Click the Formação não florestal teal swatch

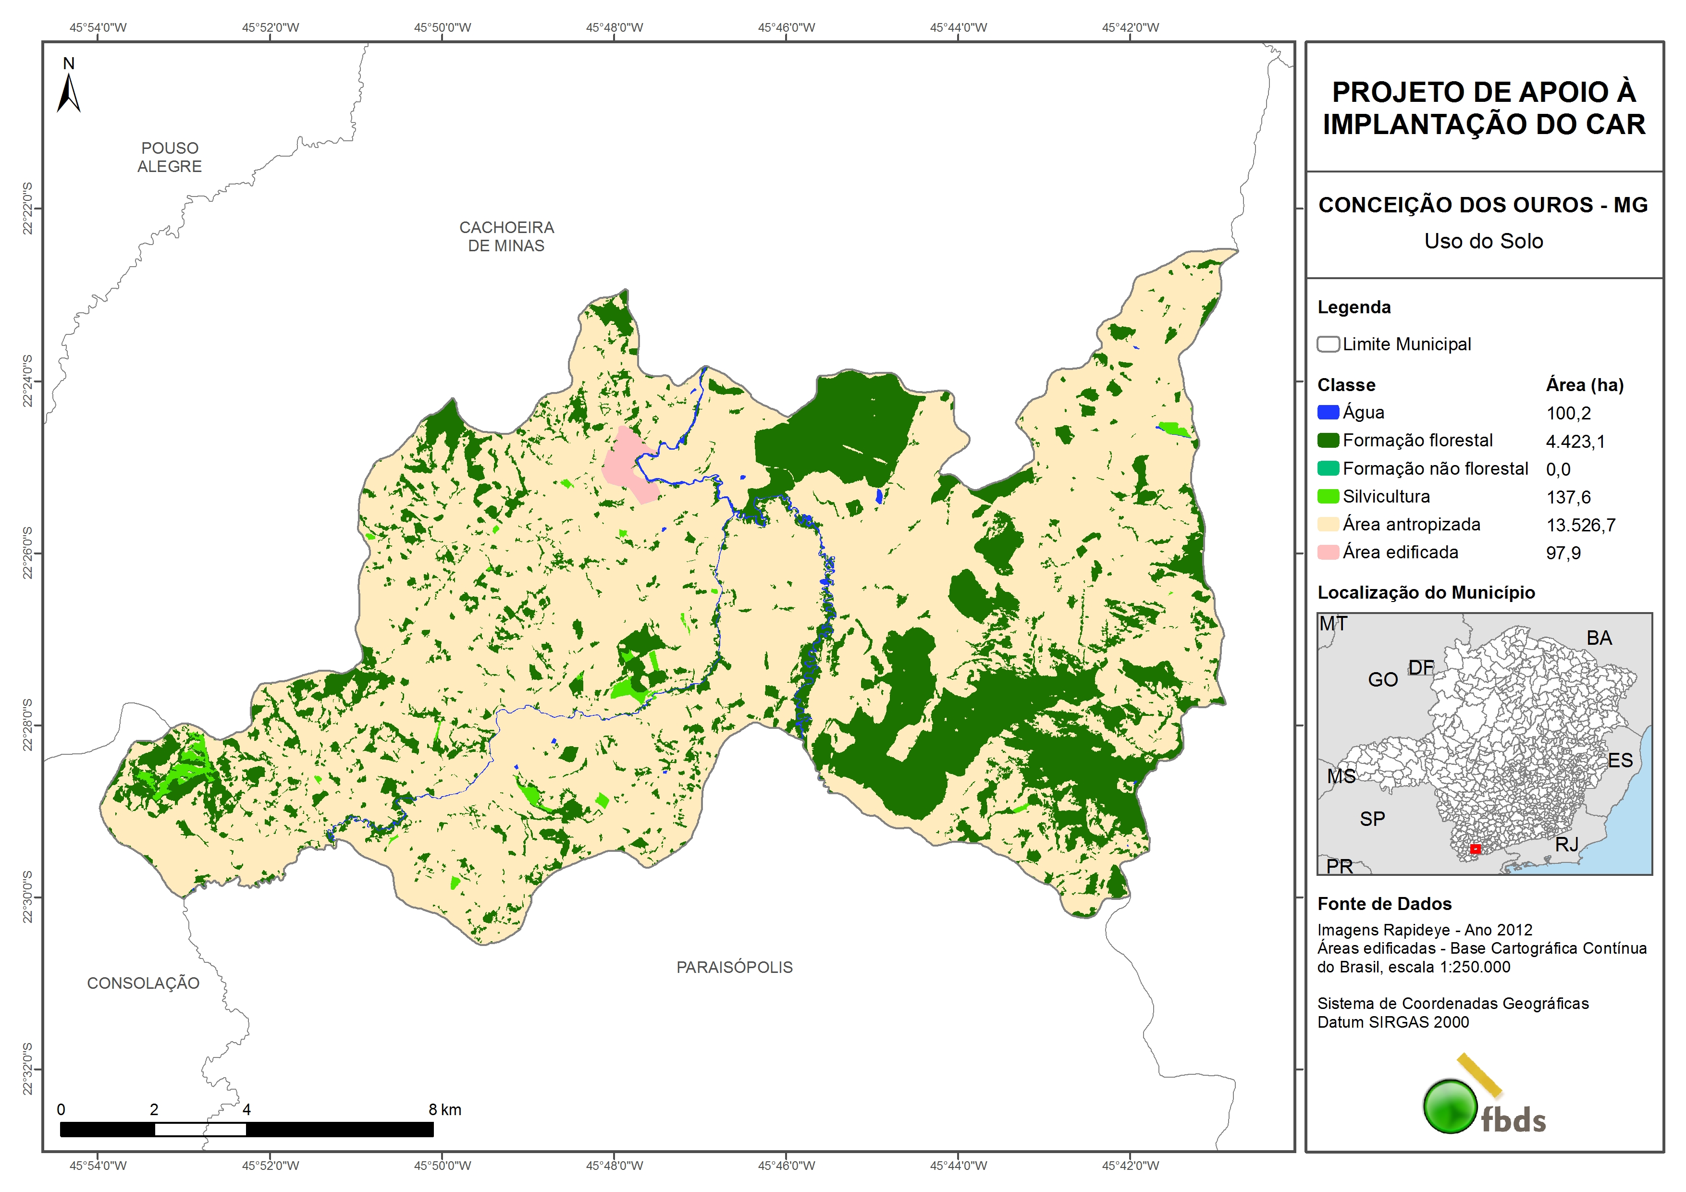tap(1328, 468)
